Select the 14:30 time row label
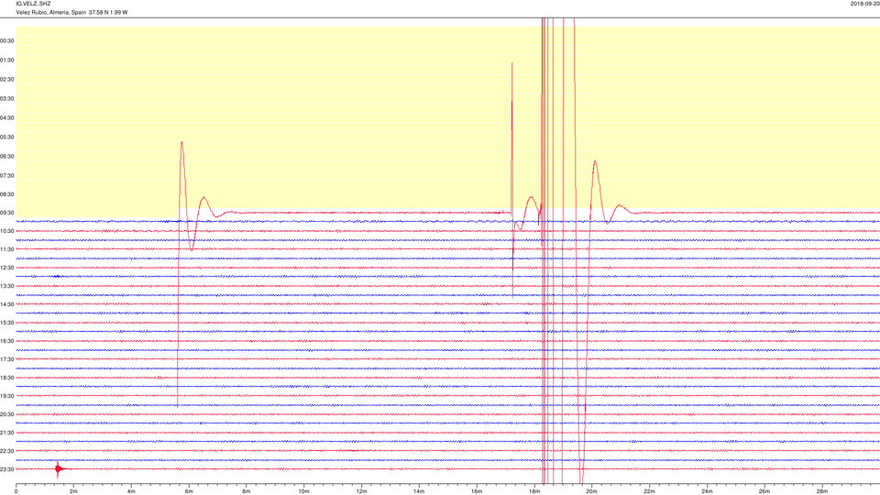Image resolution: width=880 pixels, height=495 pixels. click(6, 304)
